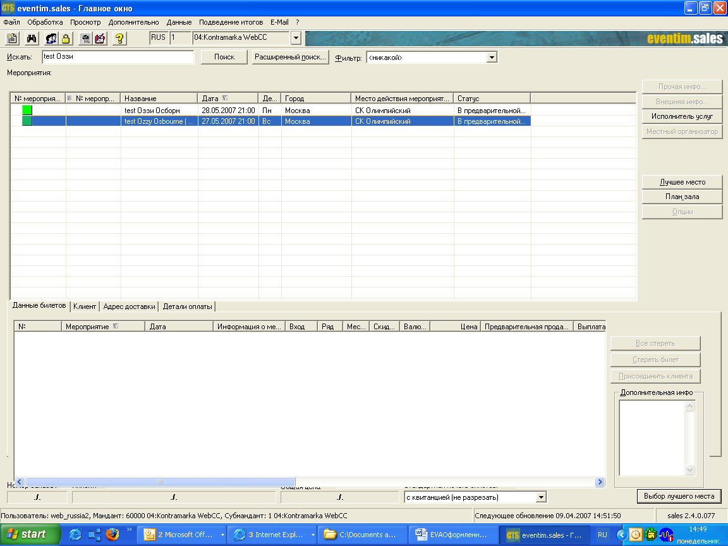Open help via yellow question mark icon

tap(119, 39)
